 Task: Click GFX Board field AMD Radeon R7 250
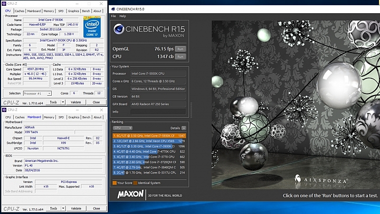tap(158, 104)
